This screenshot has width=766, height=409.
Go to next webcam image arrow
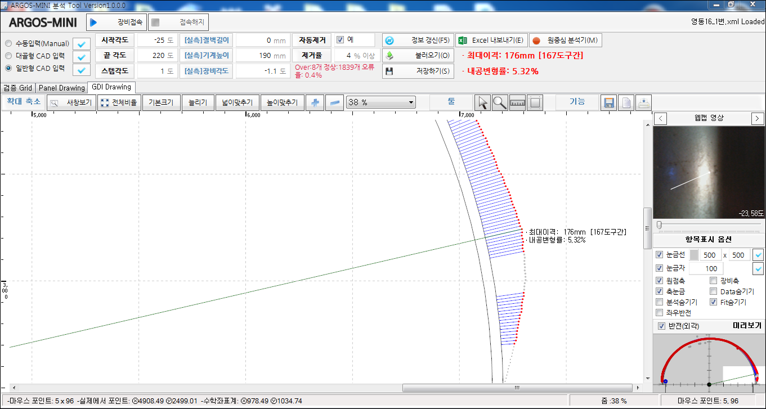tap(758, 118)
